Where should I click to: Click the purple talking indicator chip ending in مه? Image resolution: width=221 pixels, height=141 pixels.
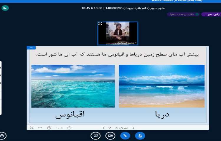211,14
